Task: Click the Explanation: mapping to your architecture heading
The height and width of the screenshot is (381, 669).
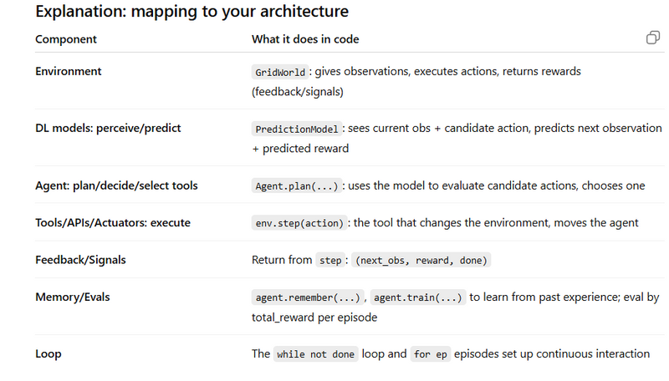Action: tap(192, 11)
